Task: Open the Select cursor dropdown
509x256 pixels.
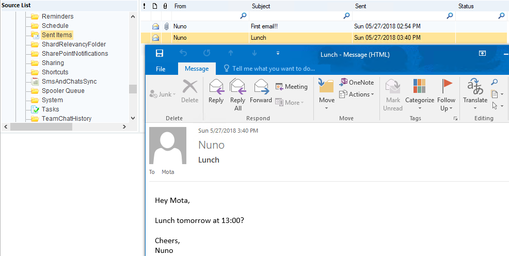Action: [497, 106]
